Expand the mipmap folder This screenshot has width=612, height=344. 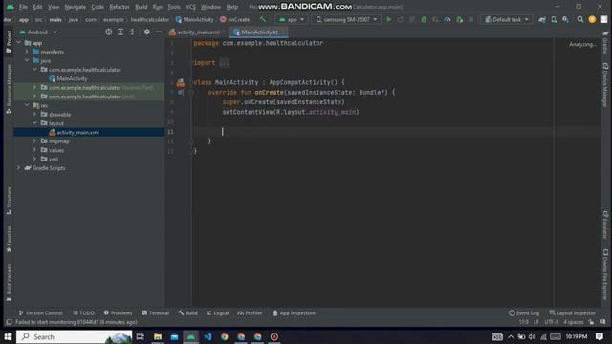coord(34,141)
